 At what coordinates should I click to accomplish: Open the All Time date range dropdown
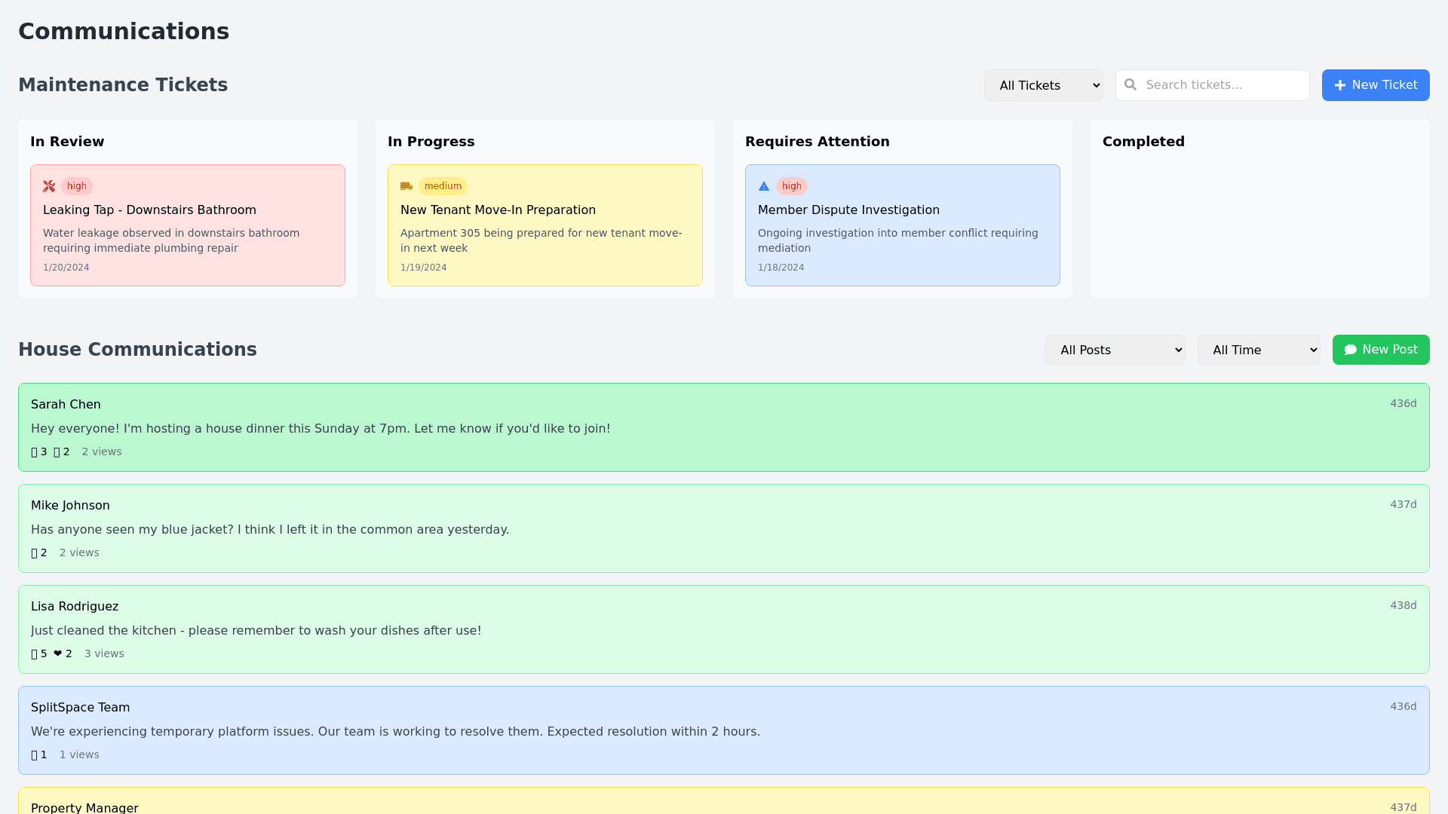click(x=1258, y=350)
